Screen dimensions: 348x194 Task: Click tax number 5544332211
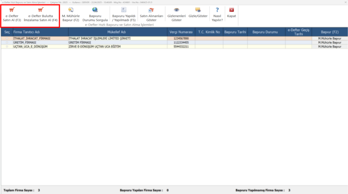click(181, 47)
